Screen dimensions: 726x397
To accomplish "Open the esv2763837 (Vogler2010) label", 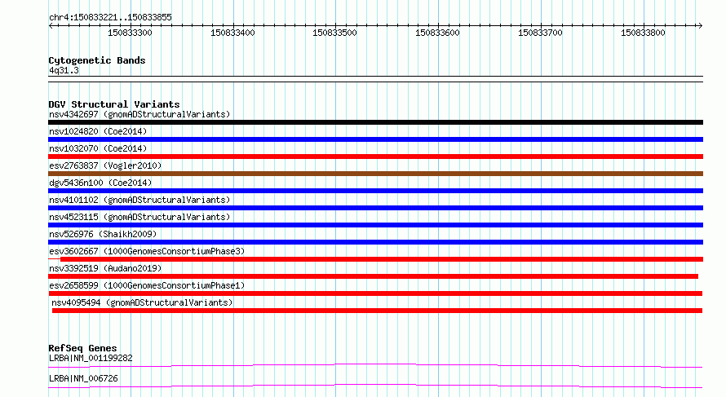I will [x=105, y=165].
